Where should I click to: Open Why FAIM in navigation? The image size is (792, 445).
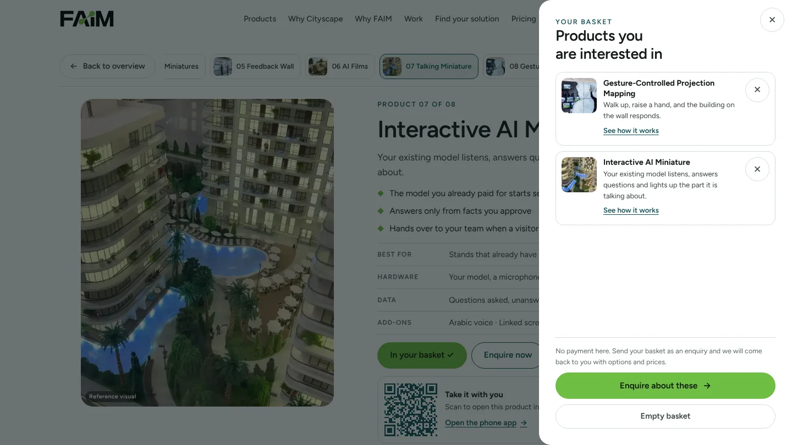click(x=373, y=19)
